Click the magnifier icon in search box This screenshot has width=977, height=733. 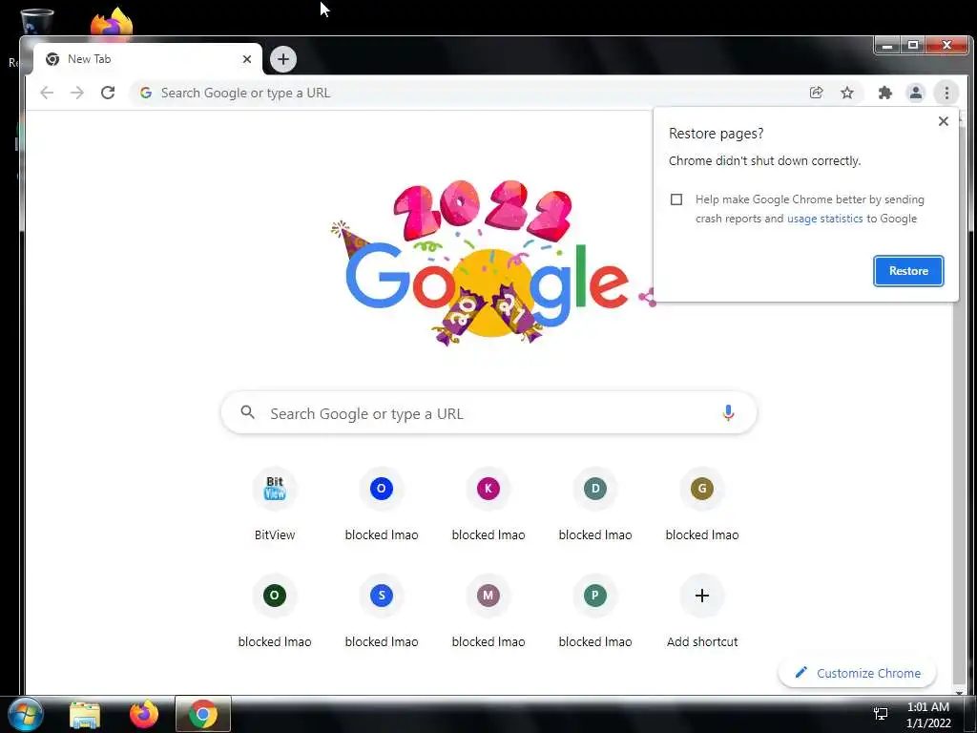[247, 412]
